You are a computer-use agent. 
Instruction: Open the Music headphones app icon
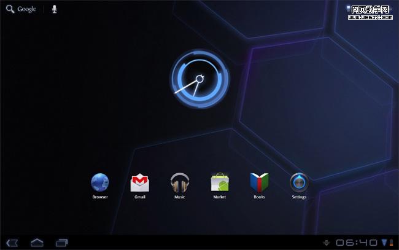click(x=179, y=182)
